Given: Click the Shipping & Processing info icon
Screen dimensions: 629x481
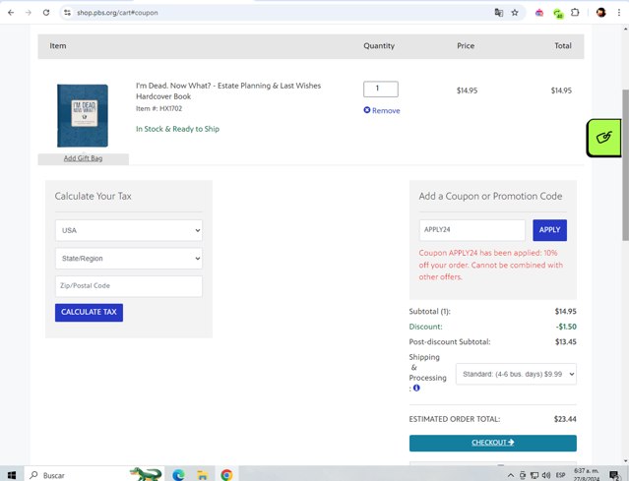Looking at the screenshot, I should 416,388.
